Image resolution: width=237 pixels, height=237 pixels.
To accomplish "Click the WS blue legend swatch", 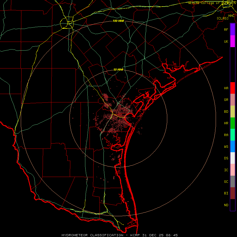I will pos(233,146).
